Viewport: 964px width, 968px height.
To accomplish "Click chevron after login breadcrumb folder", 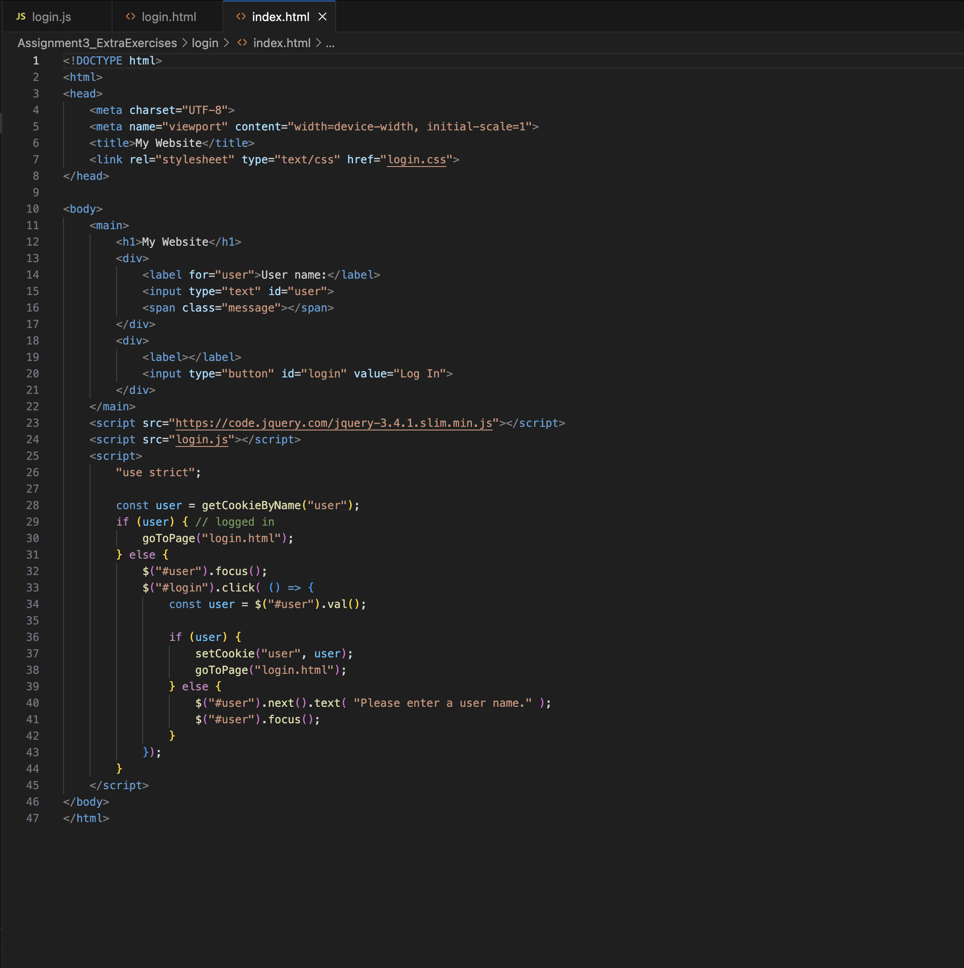I will click(226, 43).
